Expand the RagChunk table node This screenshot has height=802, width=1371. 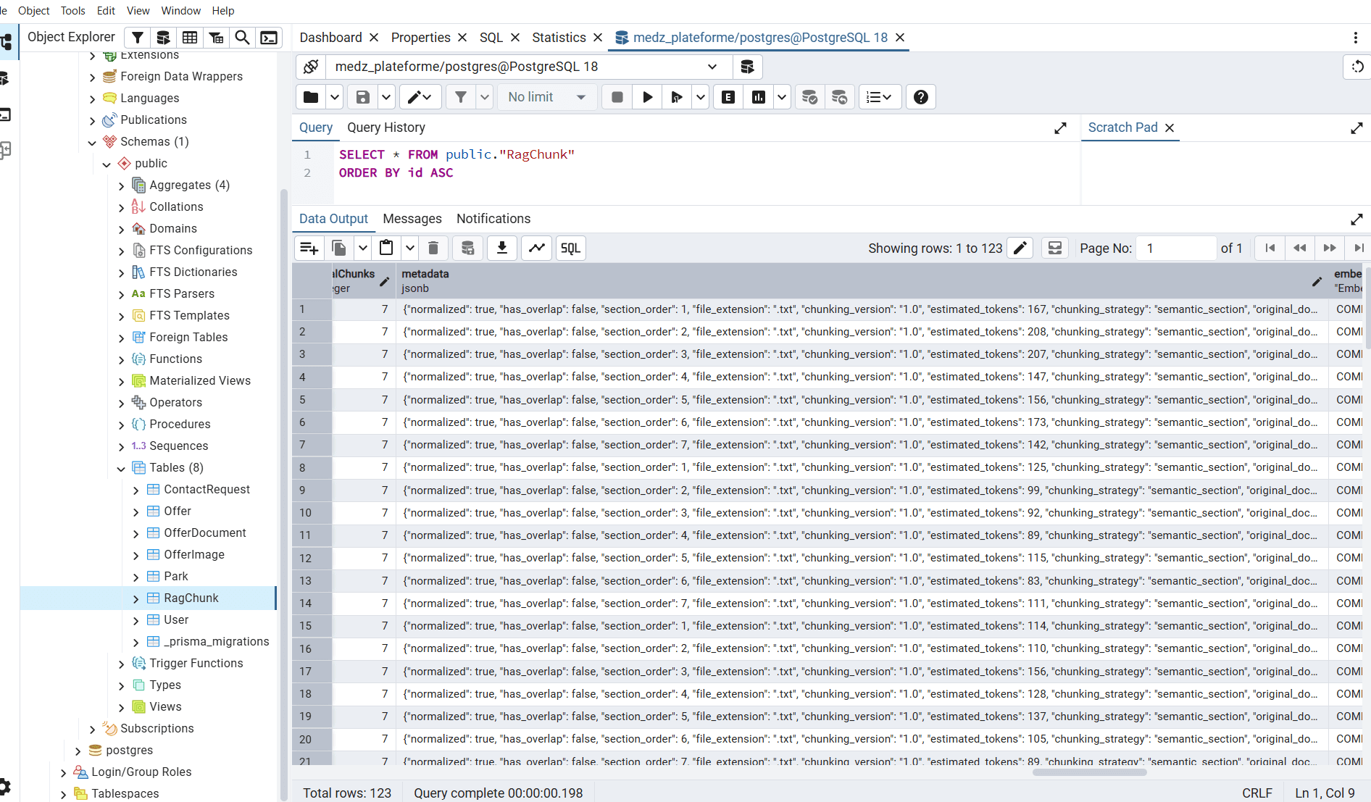pos(136,598)
